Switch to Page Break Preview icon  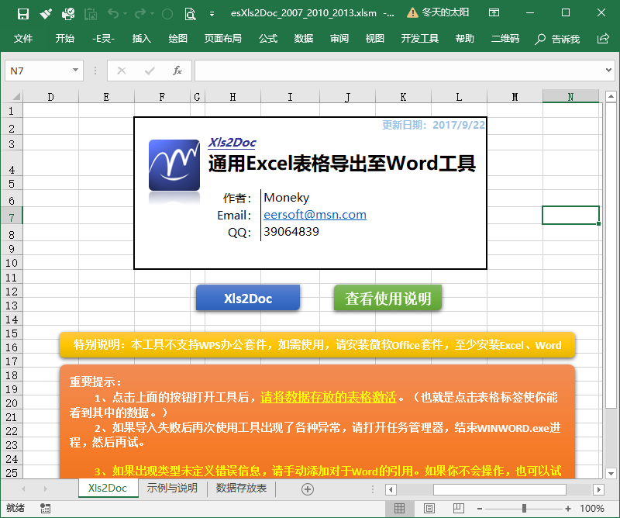click(458, 508)
